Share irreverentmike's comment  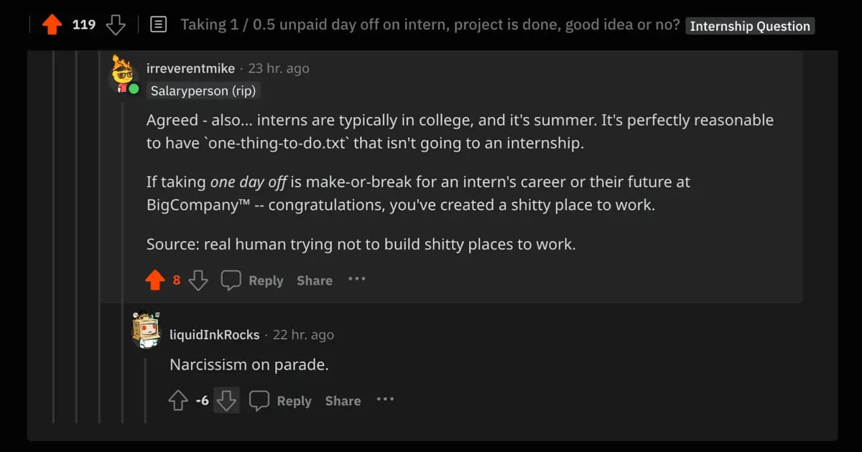[x=315, y=281]
